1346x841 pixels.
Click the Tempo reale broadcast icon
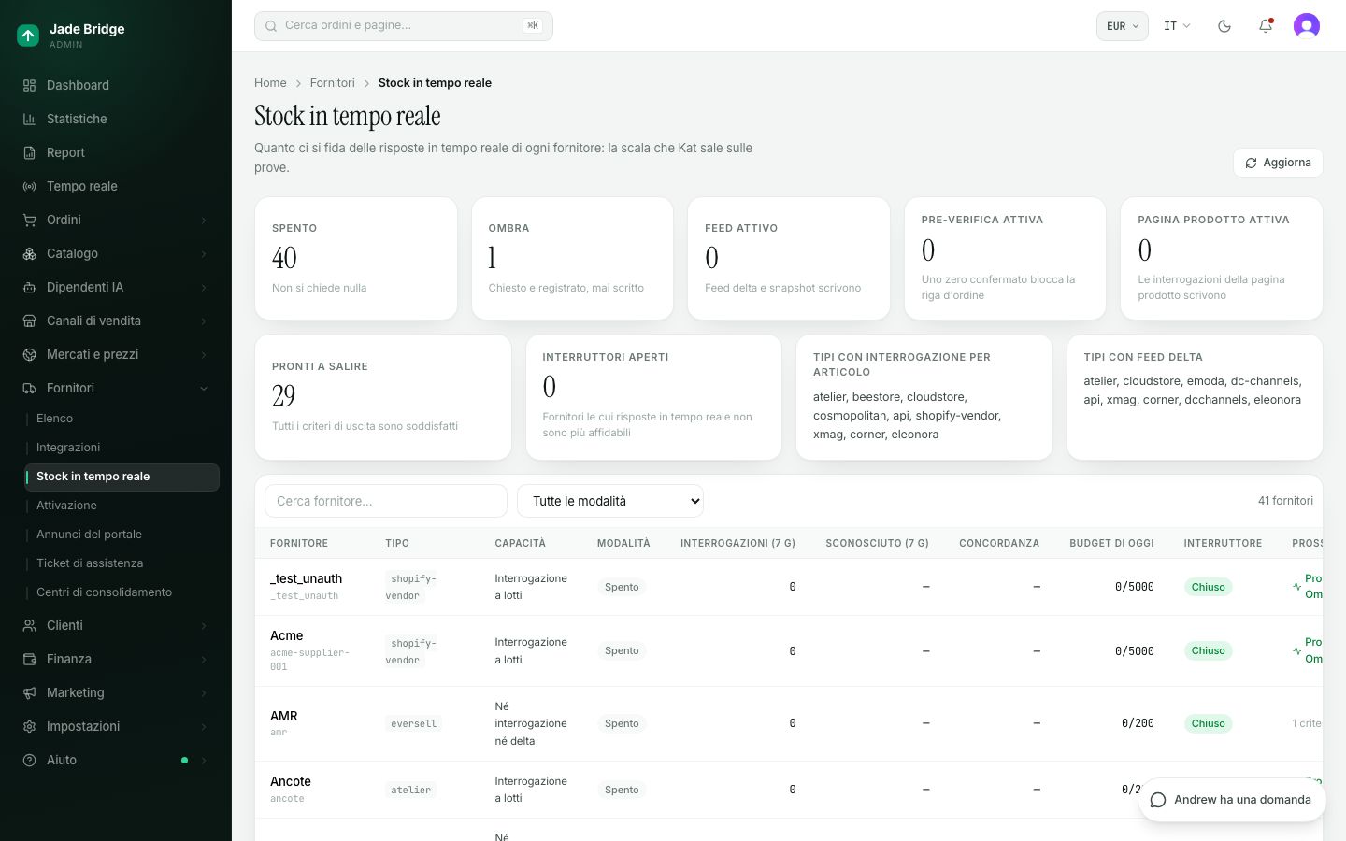coord(29,186)
